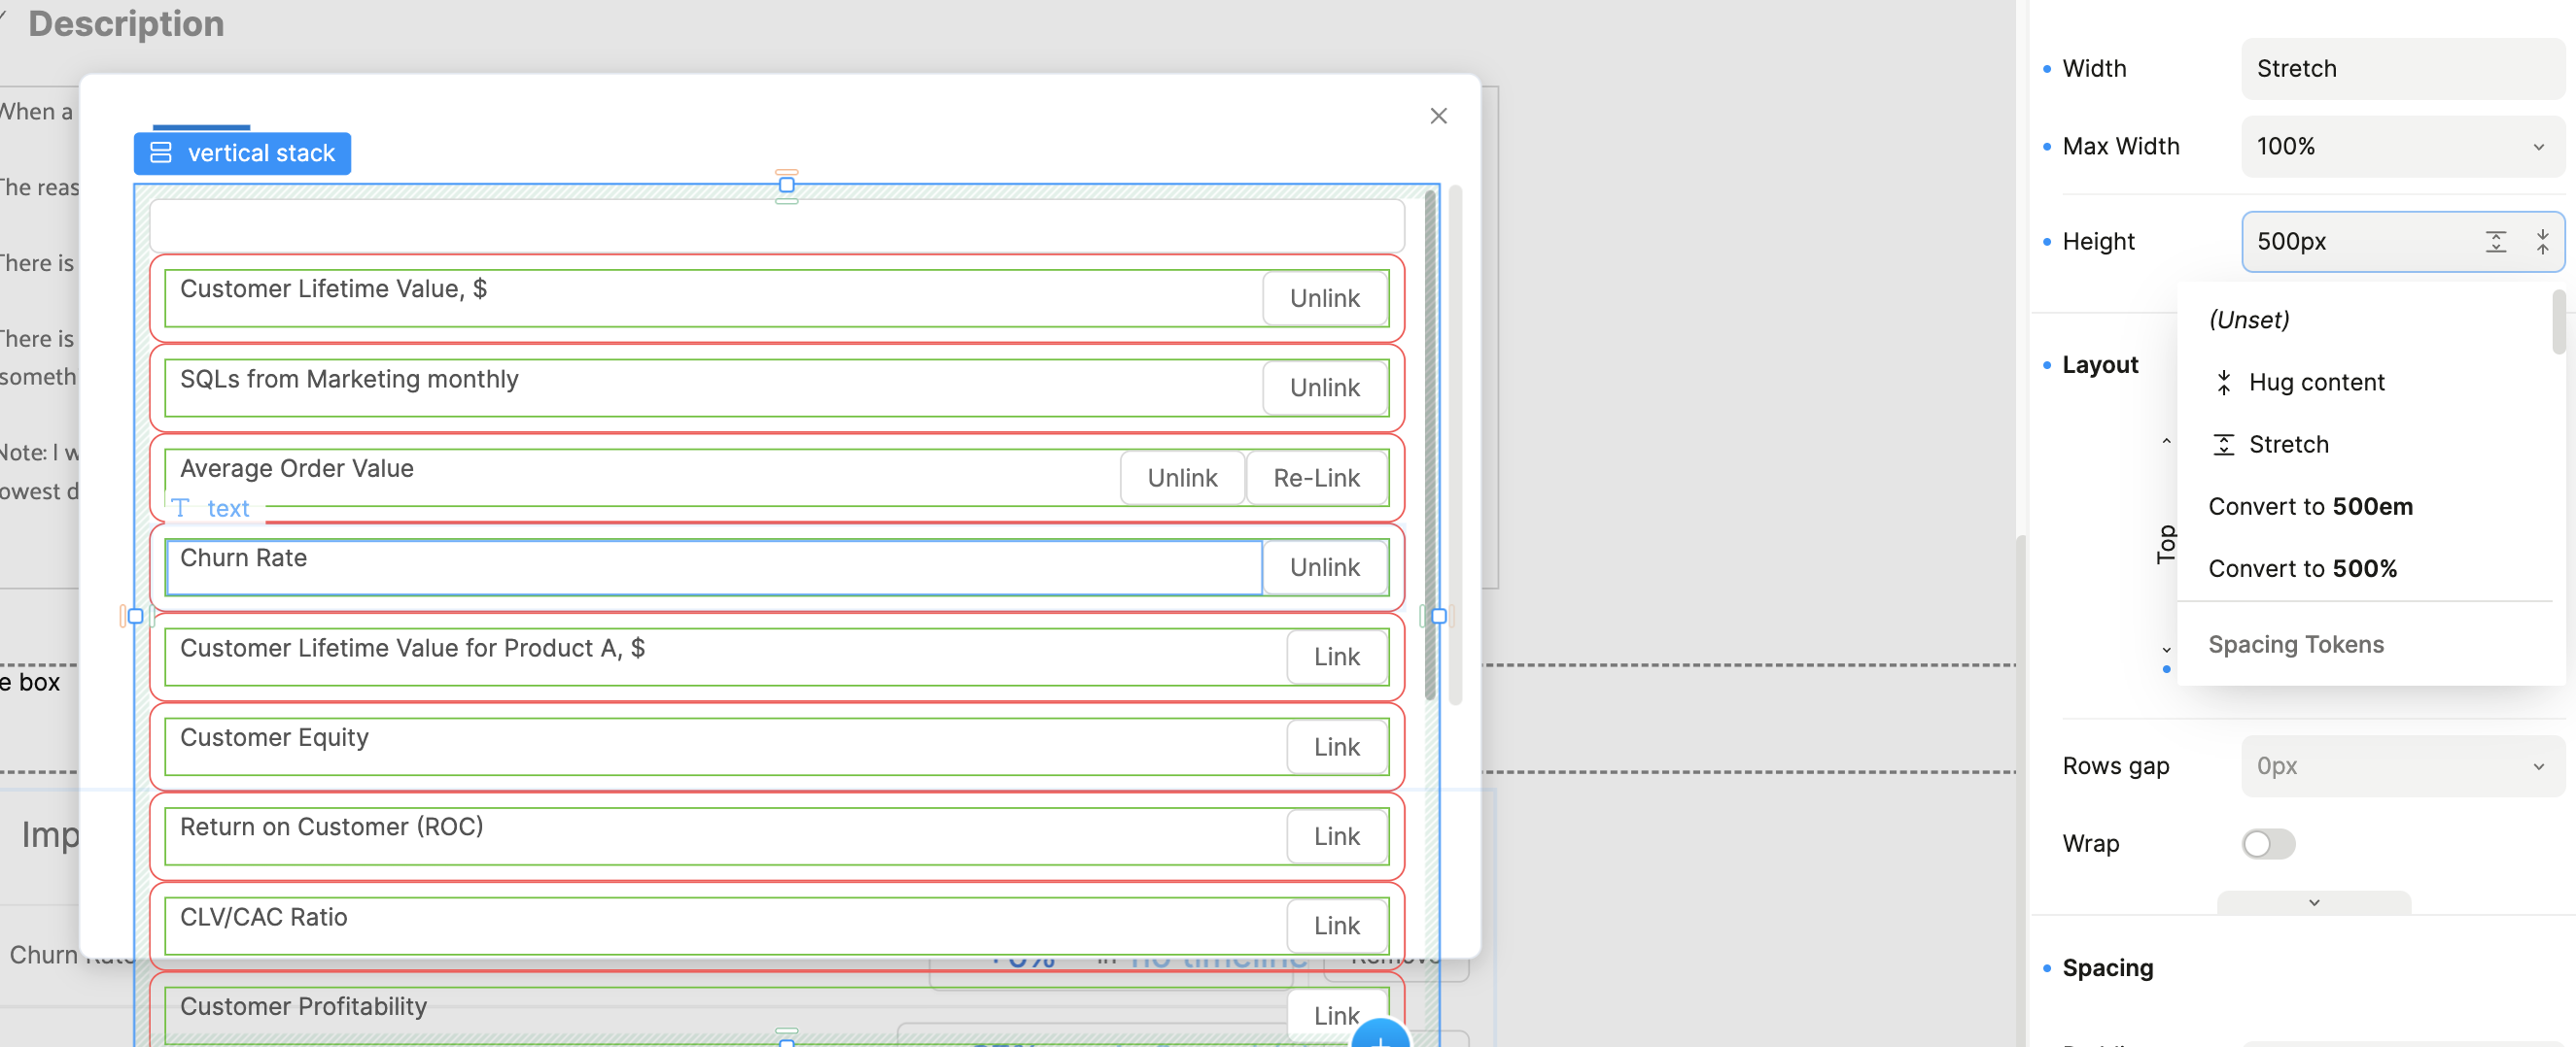Close the modal with the X icon

pos(1438,116)
